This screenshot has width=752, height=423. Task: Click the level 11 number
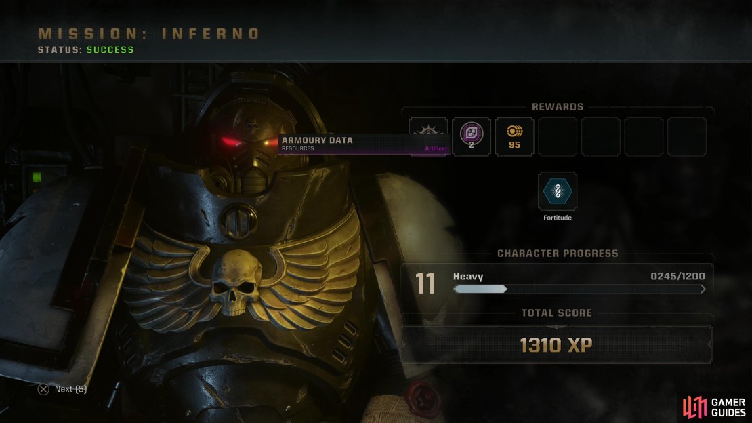click(425, 283)
